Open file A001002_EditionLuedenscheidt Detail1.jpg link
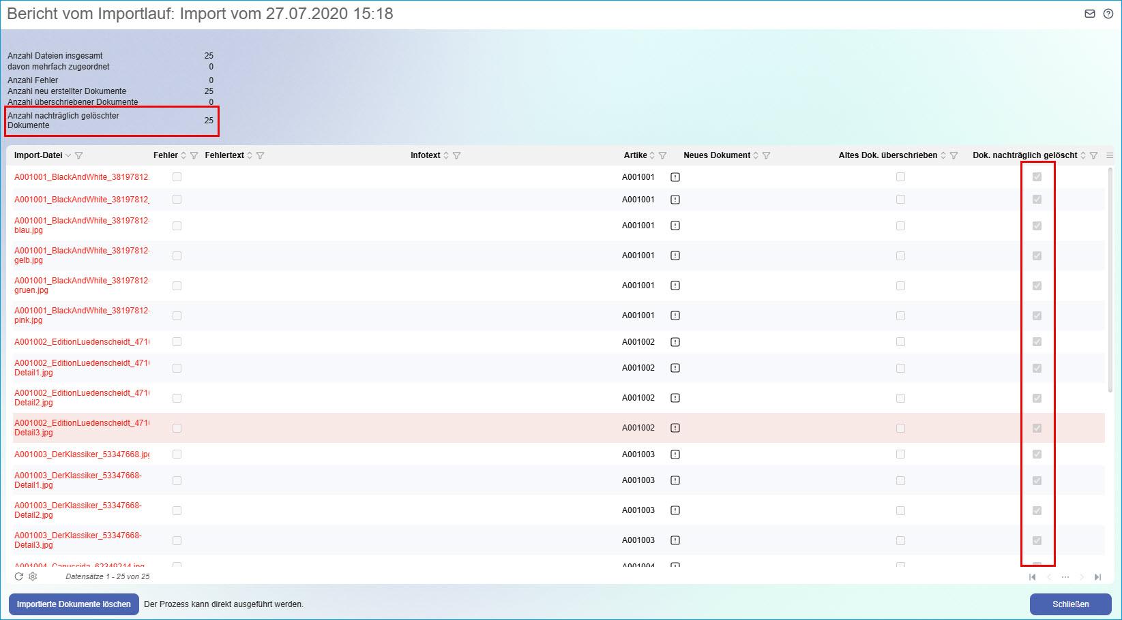This screenshot has width=1122, height=620. [82, 368]
